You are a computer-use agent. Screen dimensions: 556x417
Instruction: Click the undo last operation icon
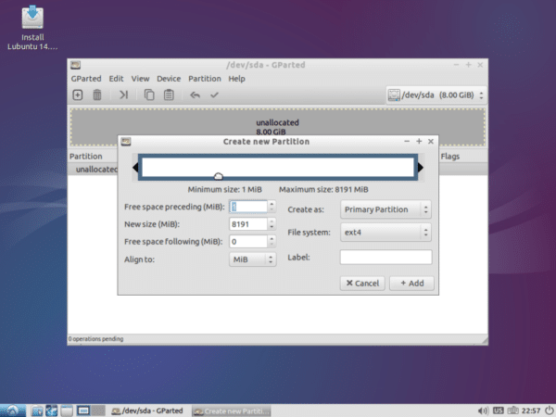[x=195, y=95]
